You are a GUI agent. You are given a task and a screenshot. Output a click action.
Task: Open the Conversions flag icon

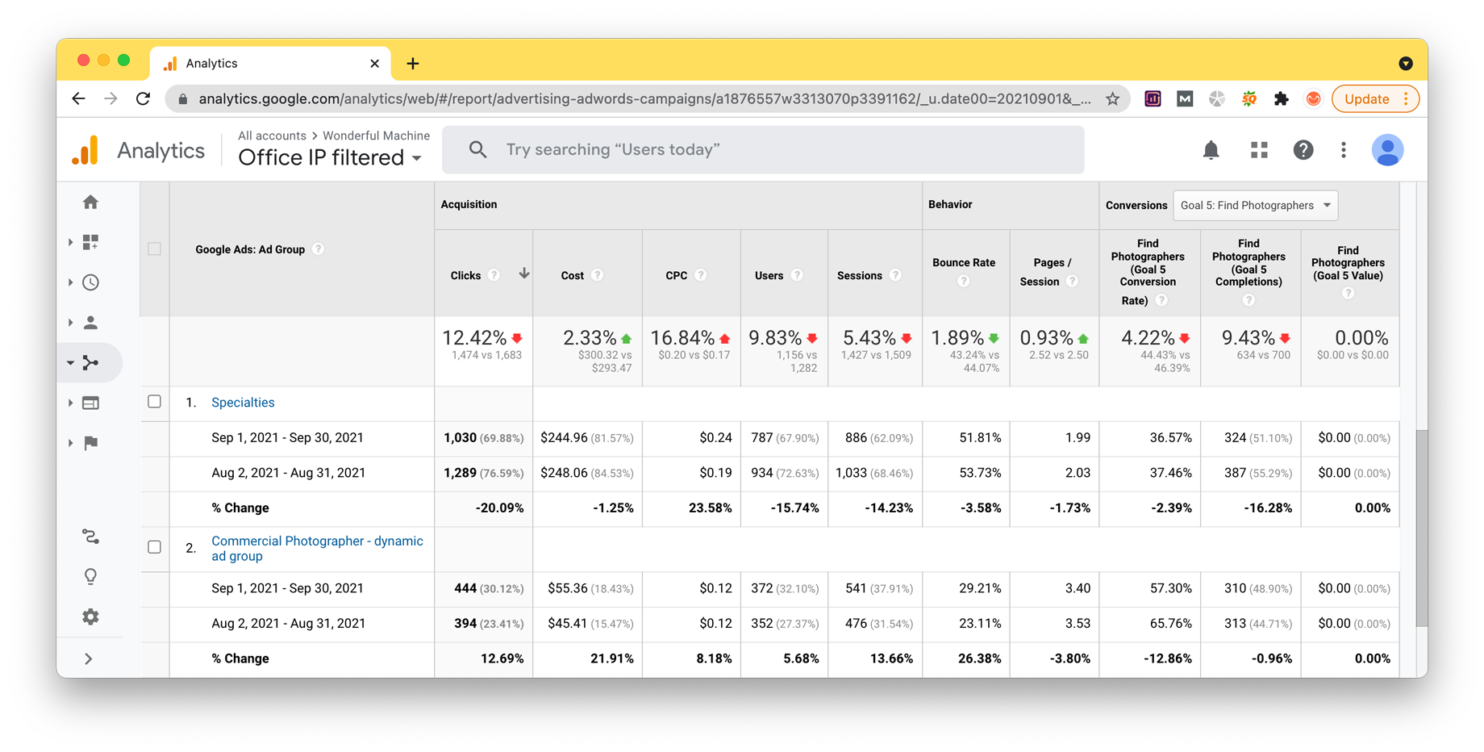90,443
